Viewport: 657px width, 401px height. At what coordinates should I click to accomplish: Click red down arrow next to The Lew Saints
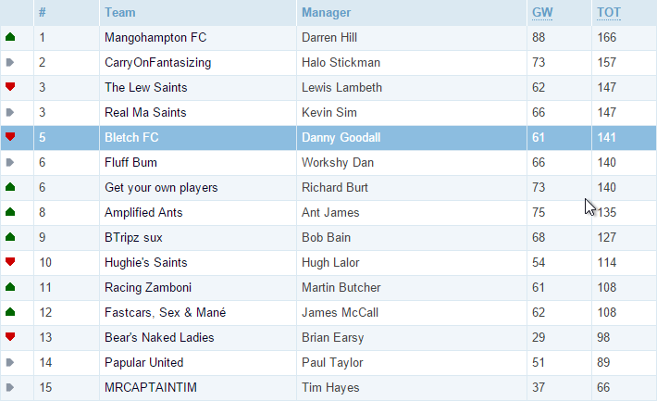click(10, 87)
